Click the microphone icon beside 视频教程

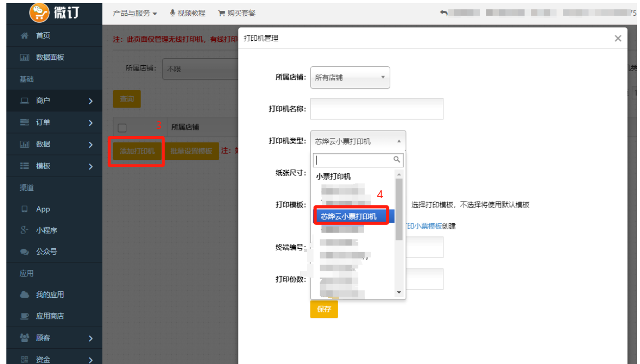pos(173,13)
